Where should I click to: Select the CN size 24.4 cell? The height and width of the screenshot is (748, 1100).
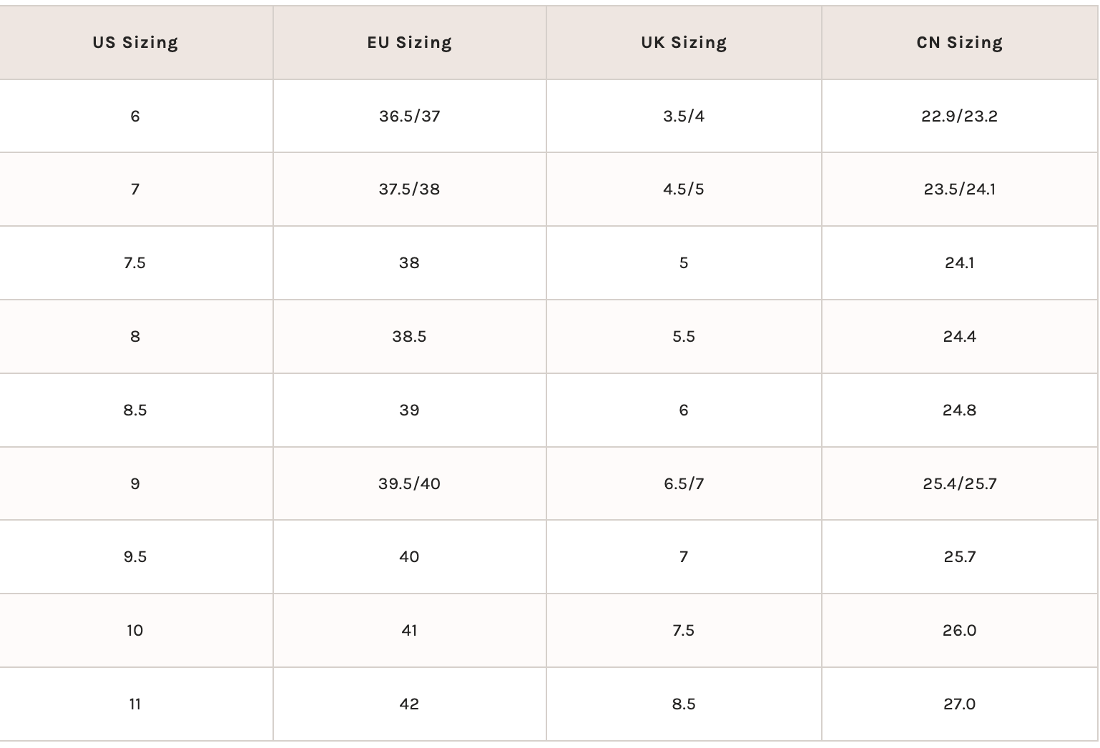tap(959, 337)
